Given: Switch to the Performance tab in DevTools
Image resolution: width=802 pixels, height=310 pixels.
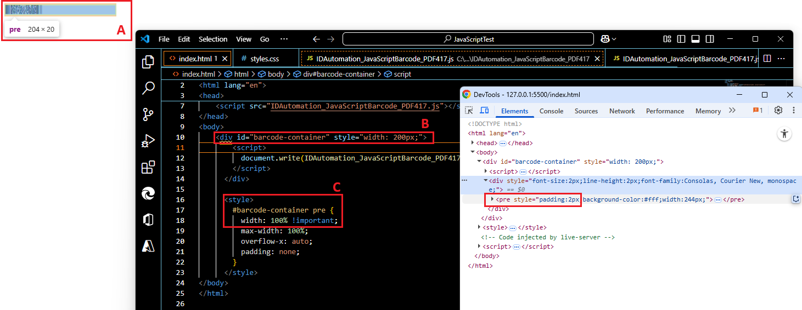Looking at the screenshot, I should (x=665, y=111).
